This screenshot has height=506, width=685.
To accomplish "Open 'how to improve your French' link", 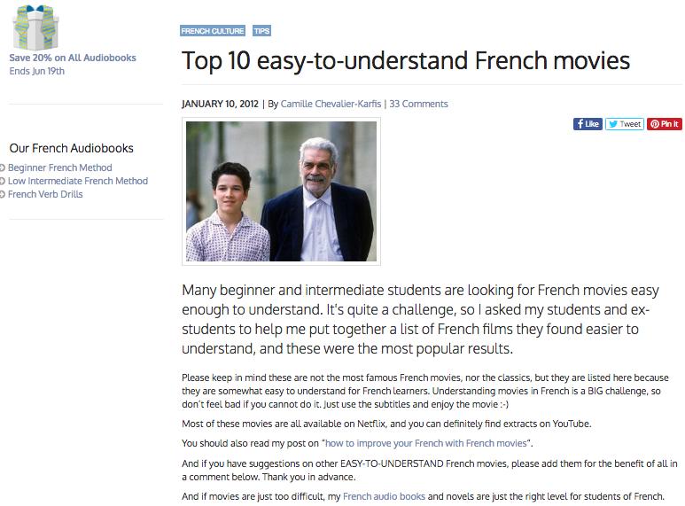I will (426, 443).
